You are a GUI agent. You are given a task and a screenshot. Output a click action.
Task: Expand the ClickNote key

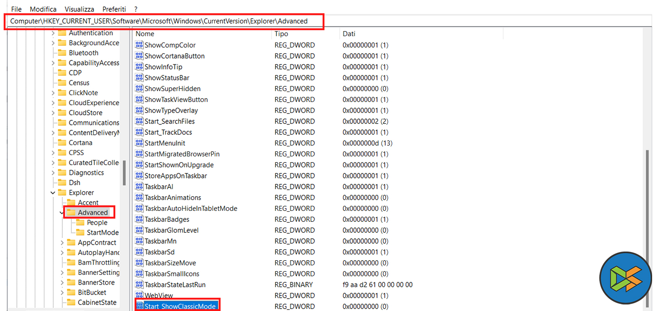[53, 93]
